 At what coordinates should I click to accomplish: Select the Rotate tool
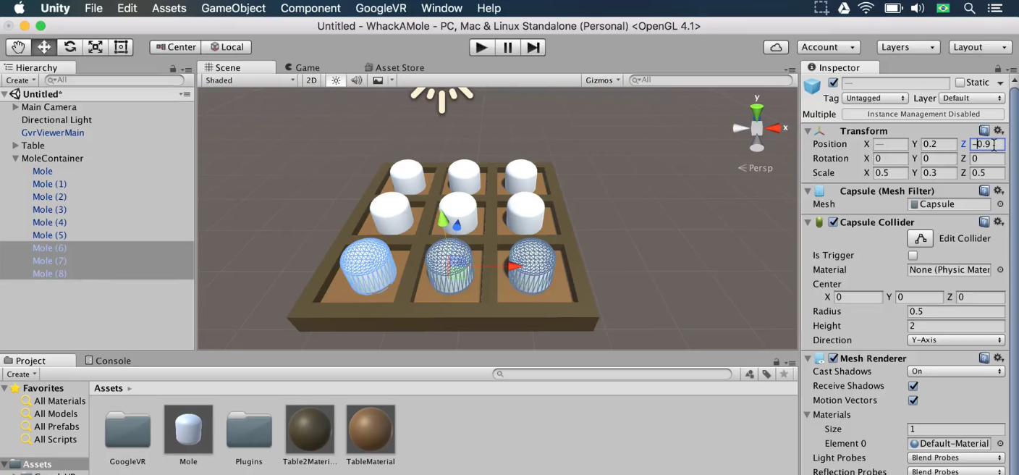coord(69,47)
